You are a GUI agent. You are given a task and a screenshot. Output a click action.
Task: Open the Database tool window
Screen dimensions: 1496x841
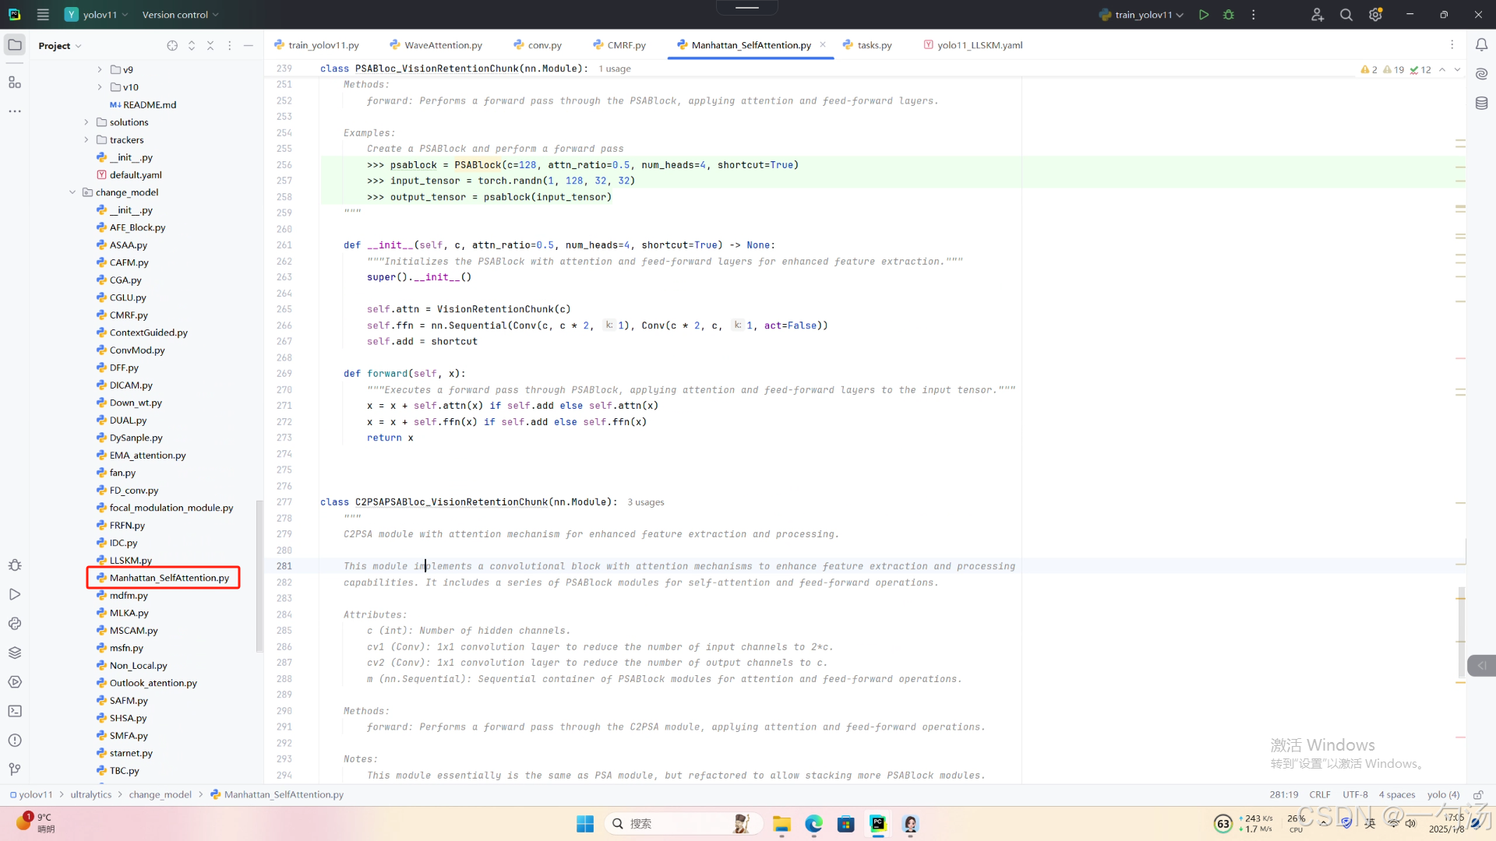coord(1481,103)
